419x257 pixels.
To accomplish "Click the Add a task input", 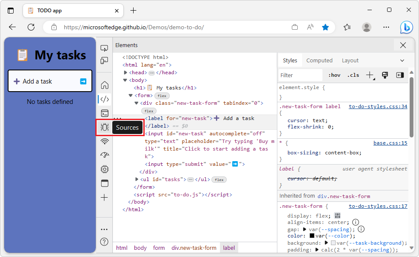I will (x=50, y=81).
